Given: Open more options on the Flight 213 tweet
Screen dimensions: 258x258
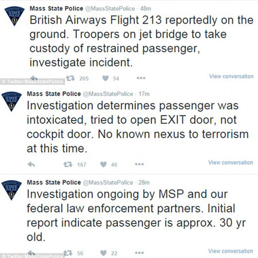Looking at the screenshot, I should pos(141,78).
